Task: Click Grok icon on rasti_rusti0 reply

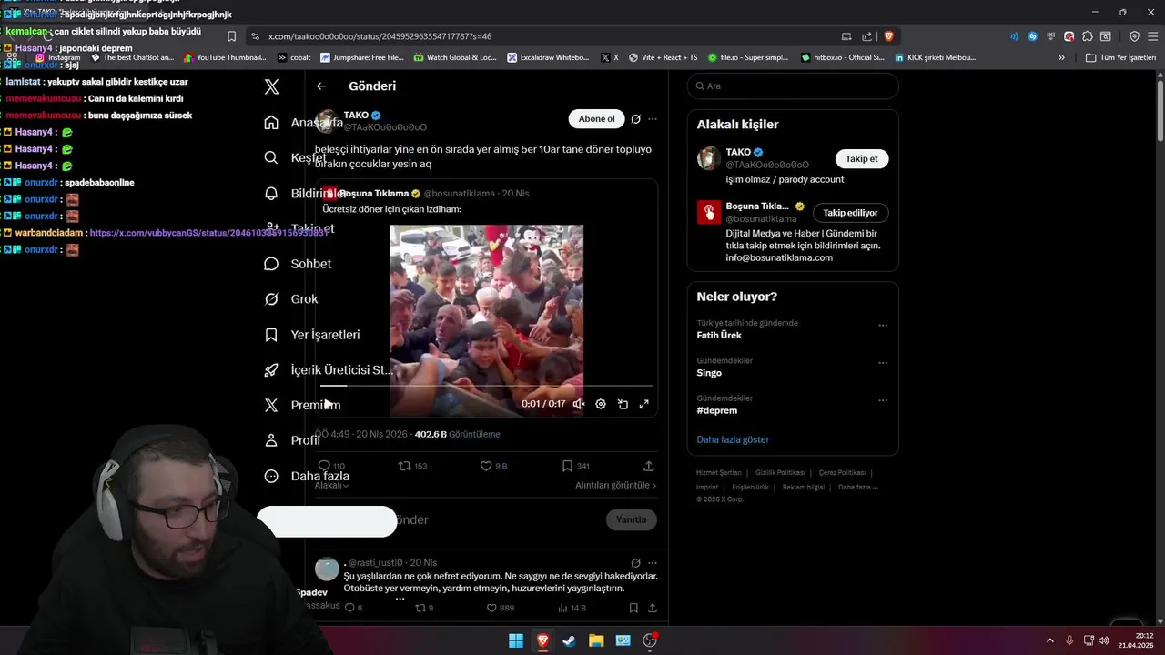Action: [x=635, y=563]
